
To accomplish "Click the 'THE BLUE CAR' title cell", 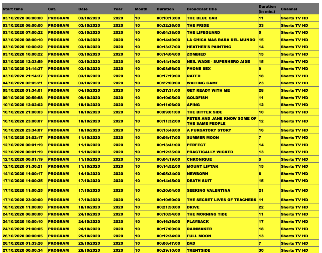I will click(x=202, y=18).
